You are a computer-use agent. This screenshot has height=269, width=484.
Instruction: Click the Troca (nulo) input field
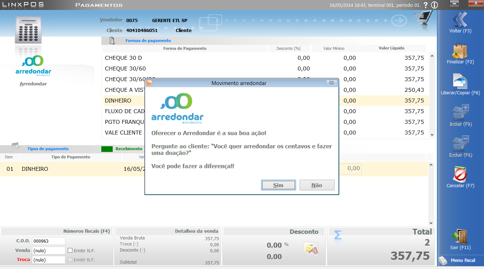coord(49,260)
